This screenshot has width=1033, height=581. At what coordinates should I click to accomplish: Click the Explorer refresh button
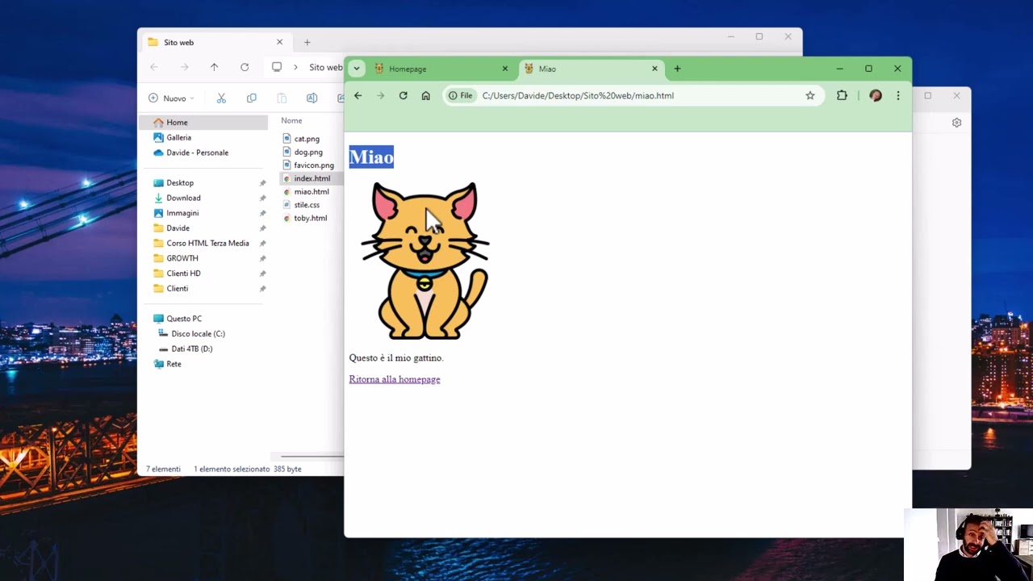(245, 67)
